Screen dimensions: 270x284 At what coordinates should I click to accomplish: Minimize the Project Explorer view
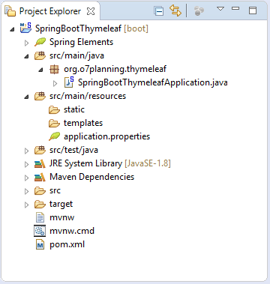235,8
